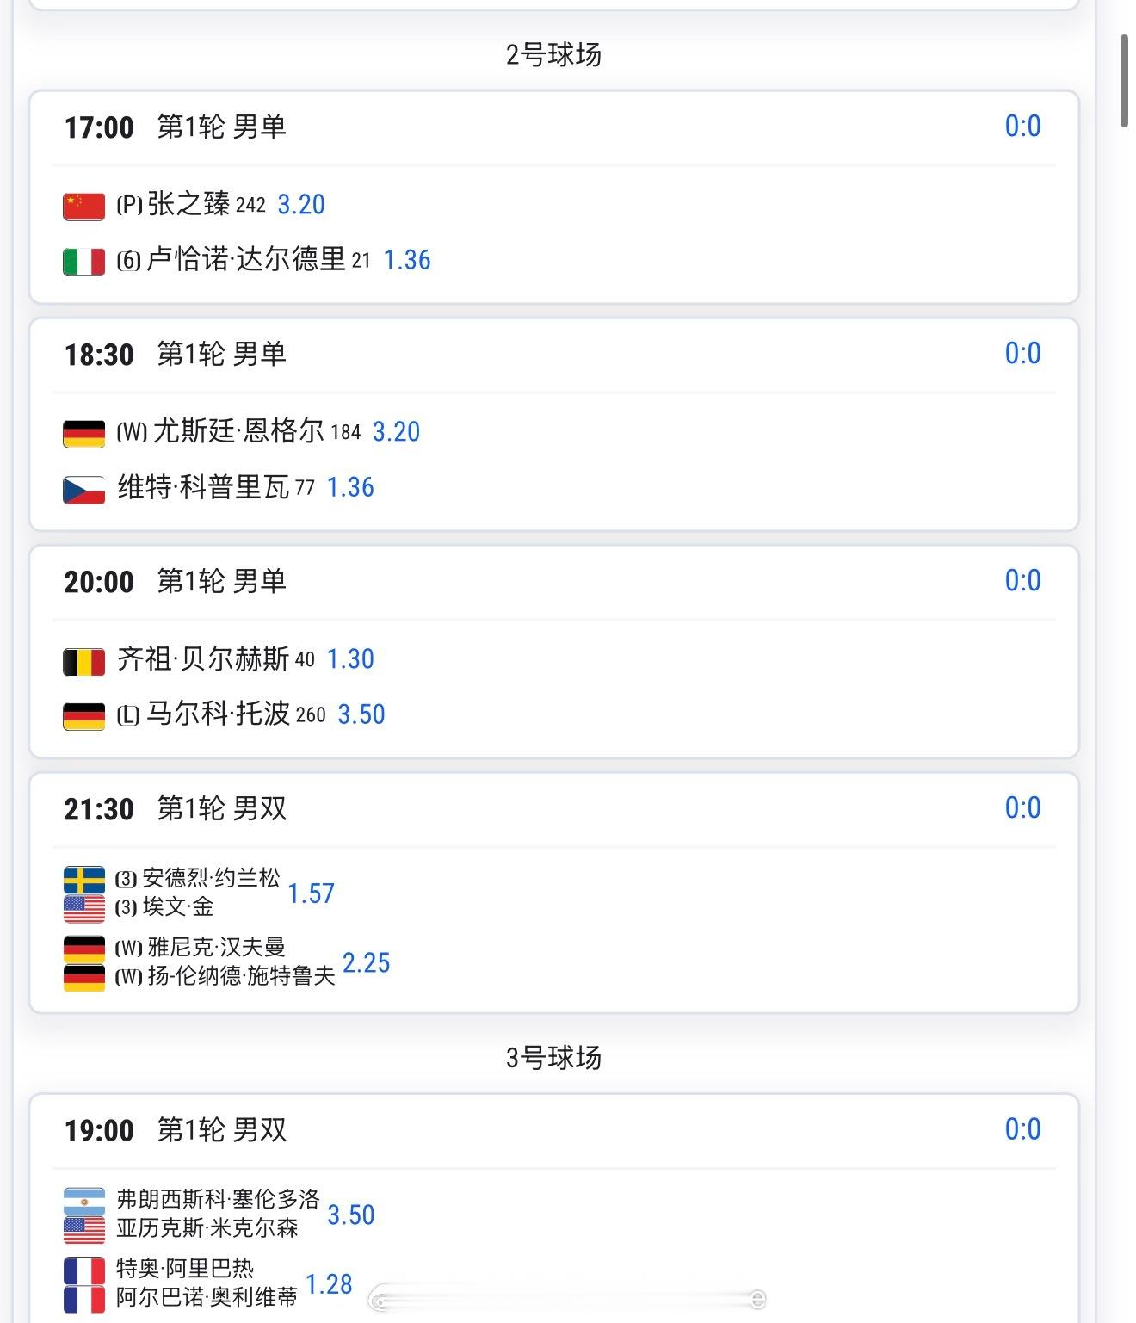Open player 维特·科普里瓦 profile
This screenshot has height=1323, width=1136.
(203, 487)
